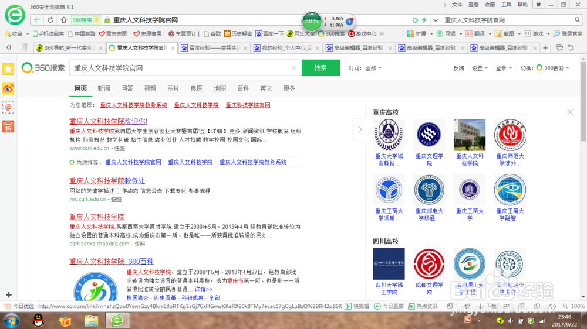587x329 pixels.
Task: Open the 工具 menu
Action: (506, 5)
